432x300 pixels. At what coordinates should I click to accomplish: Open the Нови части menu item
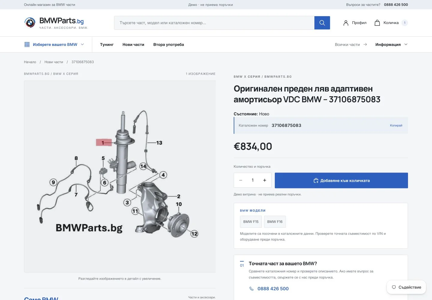click(x=133, y=44)
